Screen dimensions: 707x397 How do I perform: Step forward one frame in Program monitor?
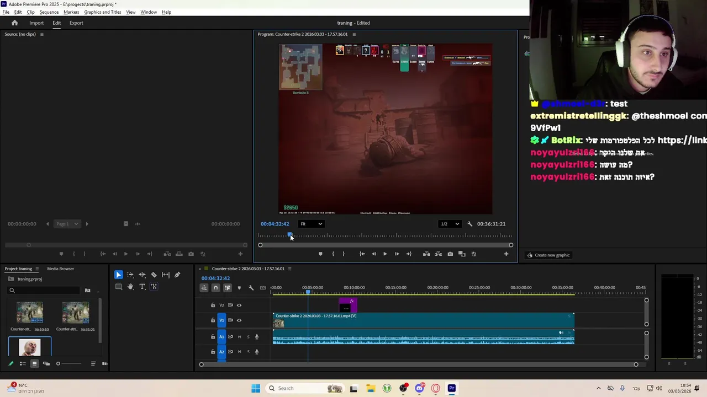coord(397,254)
